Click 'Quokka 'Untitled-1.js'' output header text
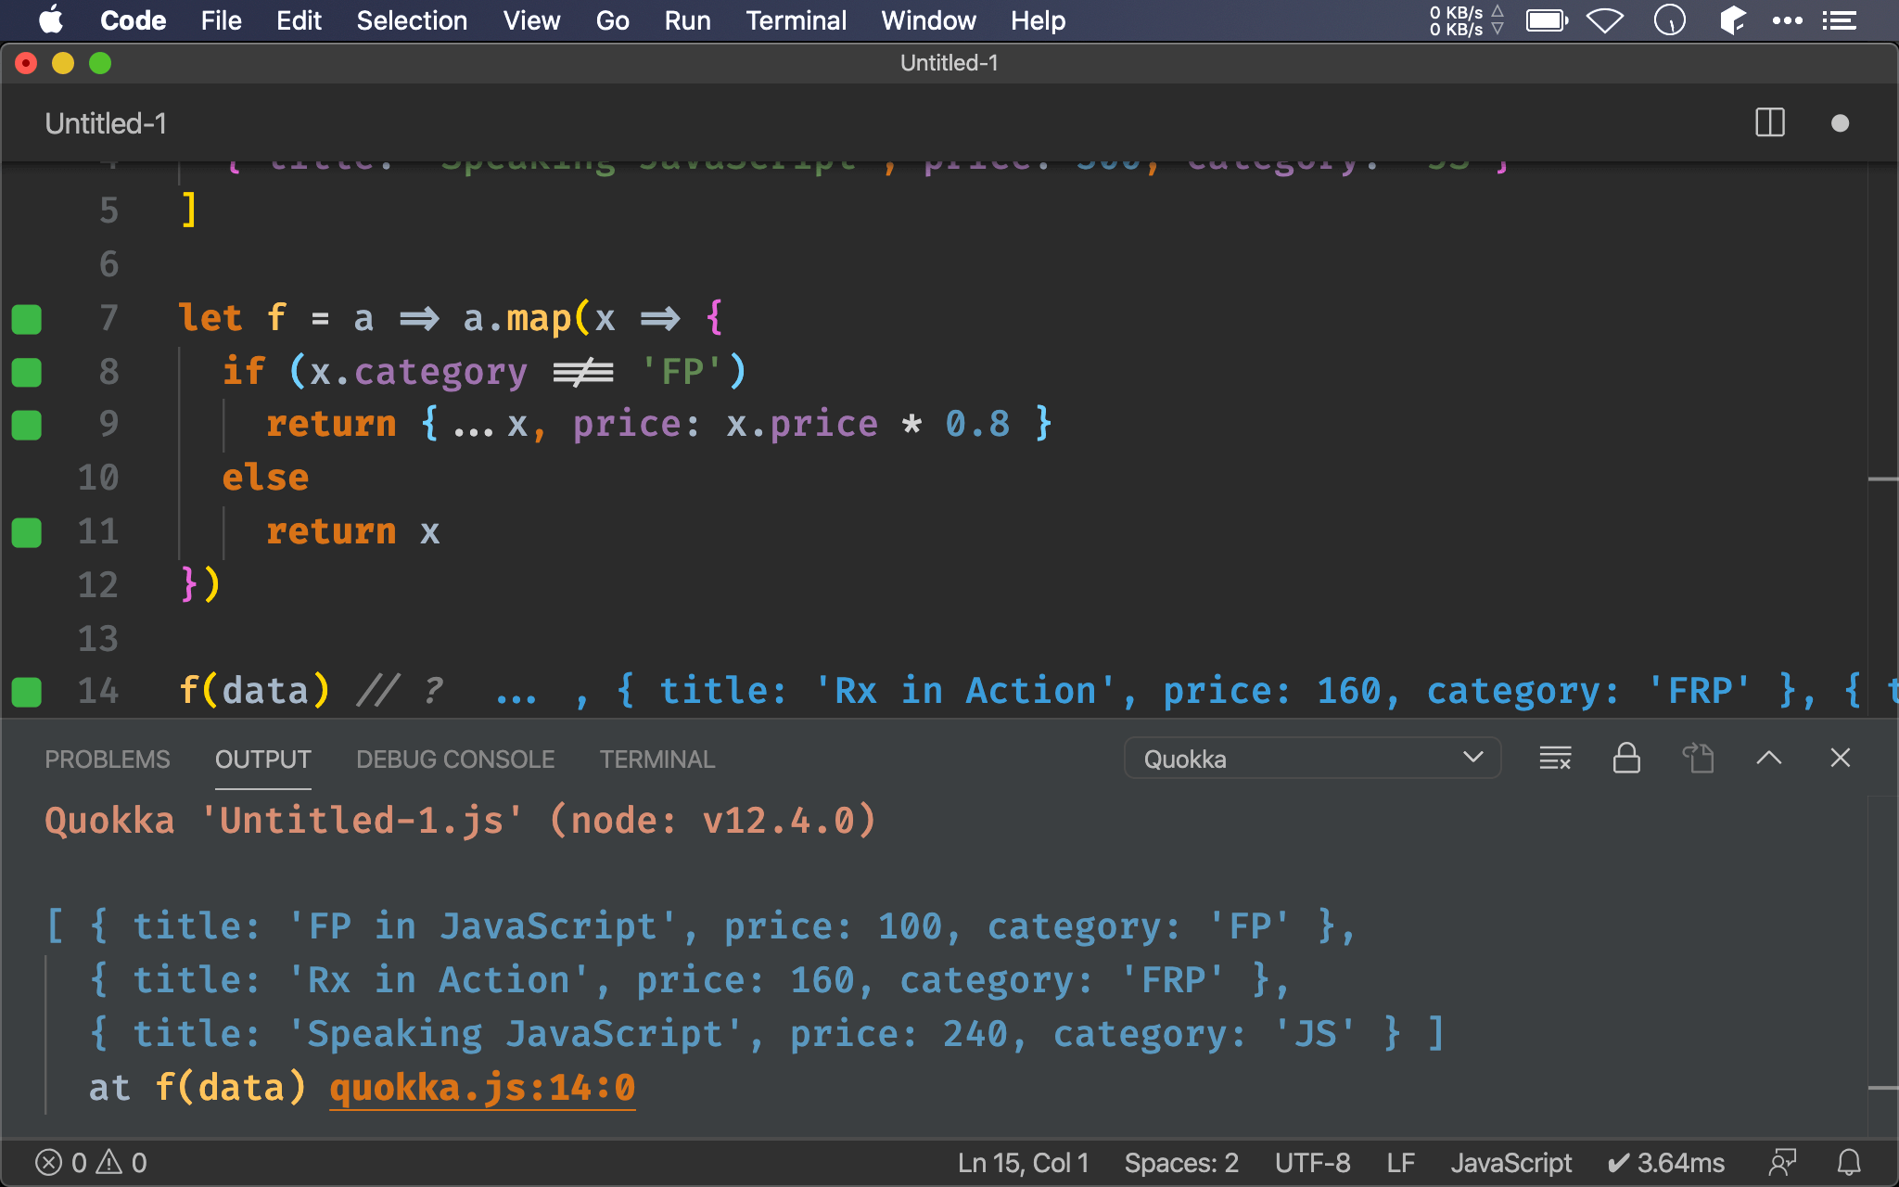1899x1187 pixels. click(284, 821)
